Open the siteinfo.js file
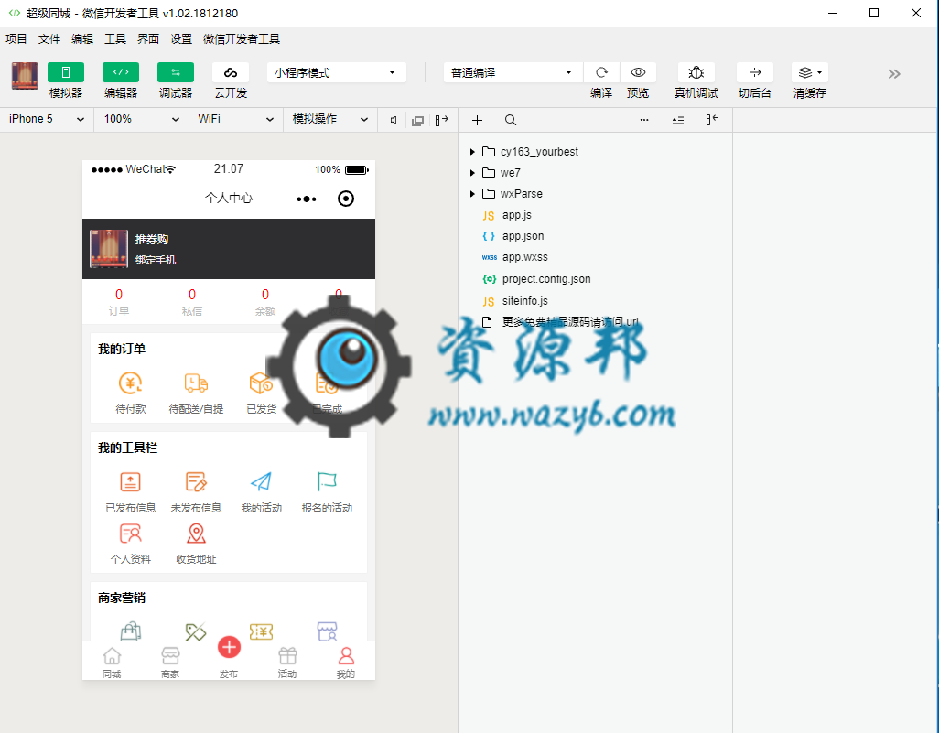Viewport: 939px width, 733px height. 524,301
